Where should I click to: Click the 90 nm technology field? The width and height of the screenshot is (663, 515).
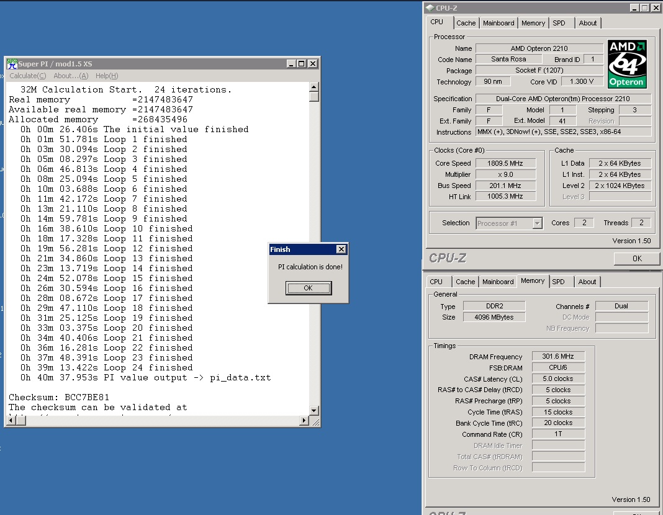click(x=493, y=81)
